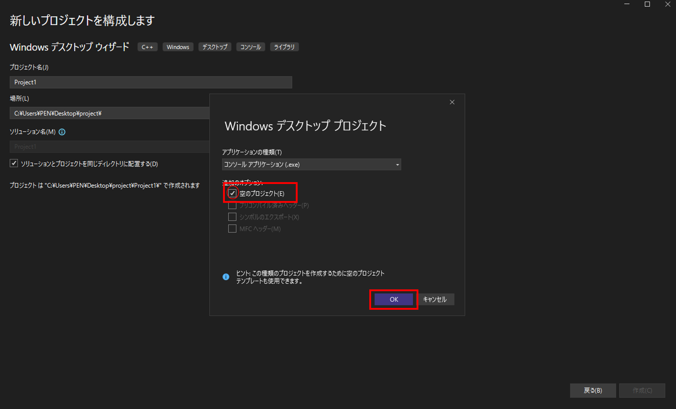Toggle the プリコンパイル済みヘッダー checkbox
Screen dimensions: 676x409
click(x=232, y=205)
